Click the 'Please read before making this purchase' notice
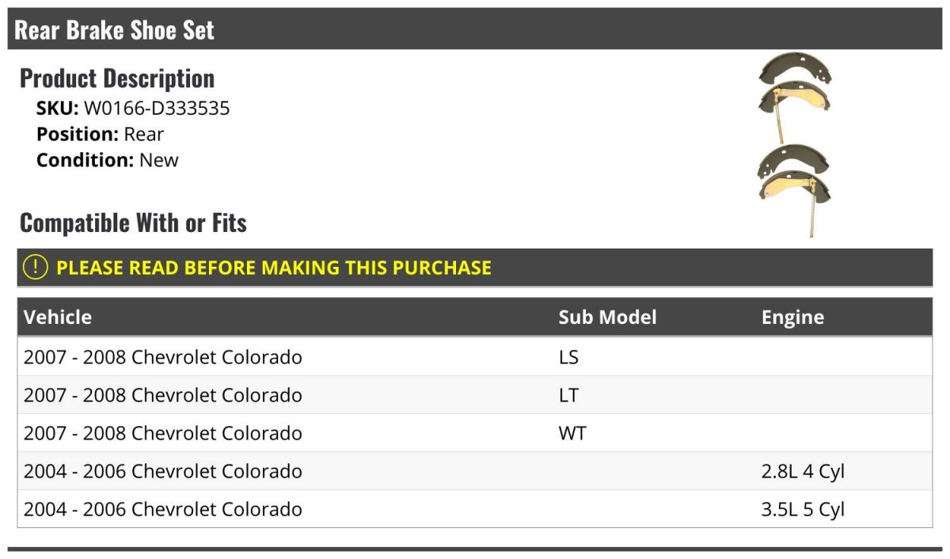 click(x=274, y=268)
